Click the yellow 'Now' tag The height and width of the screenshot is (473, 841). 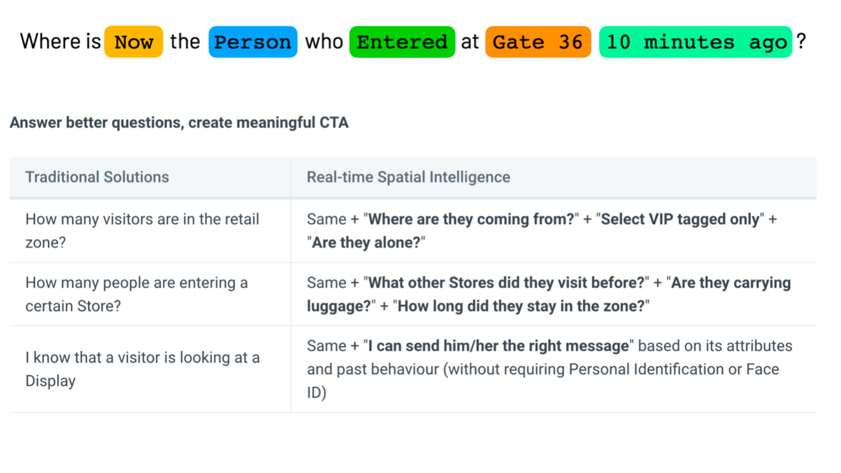point(134,42)
